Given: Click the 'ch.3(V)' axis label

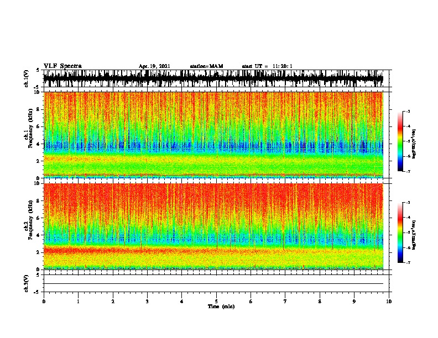Looking at the screenshot, I should tap(27, 283).
